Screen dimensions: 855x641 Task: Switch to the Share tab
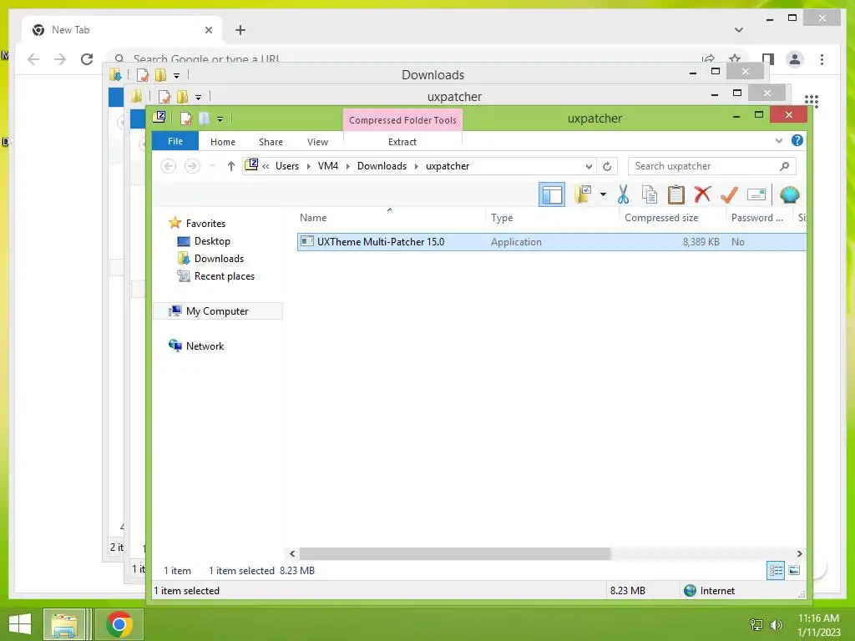pyautogui.click(x=271, y=142)
